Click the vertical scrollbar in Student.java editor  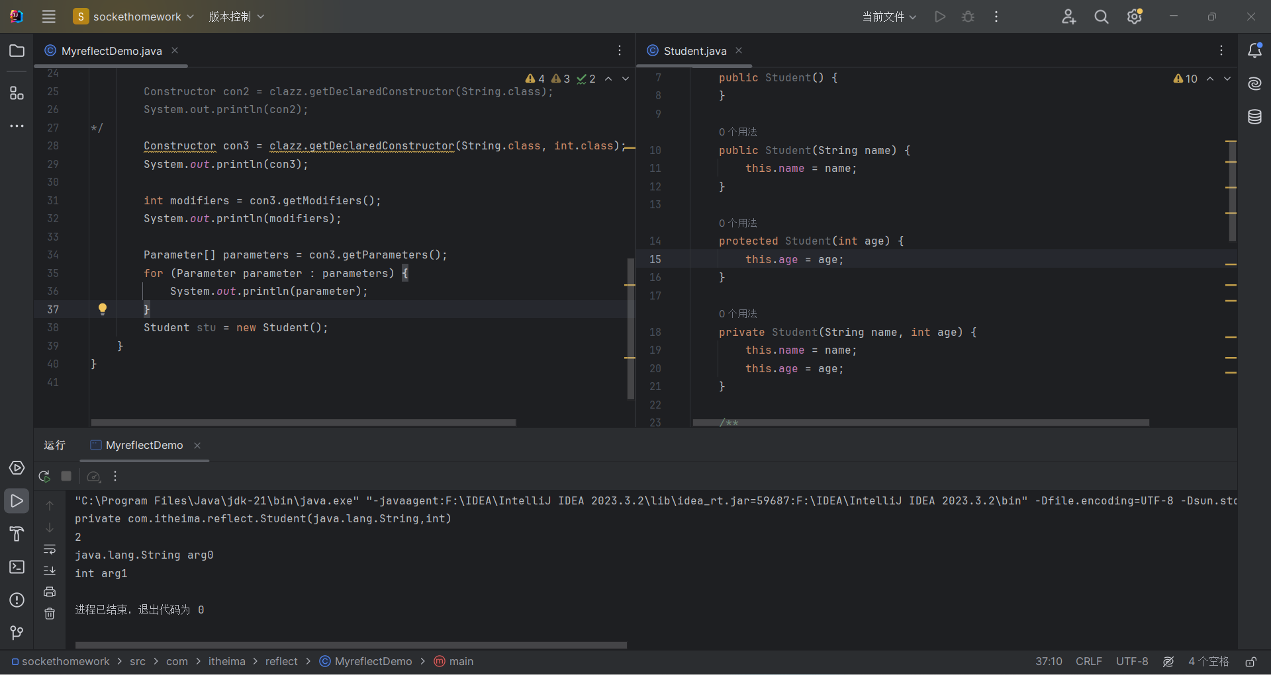1232,190
